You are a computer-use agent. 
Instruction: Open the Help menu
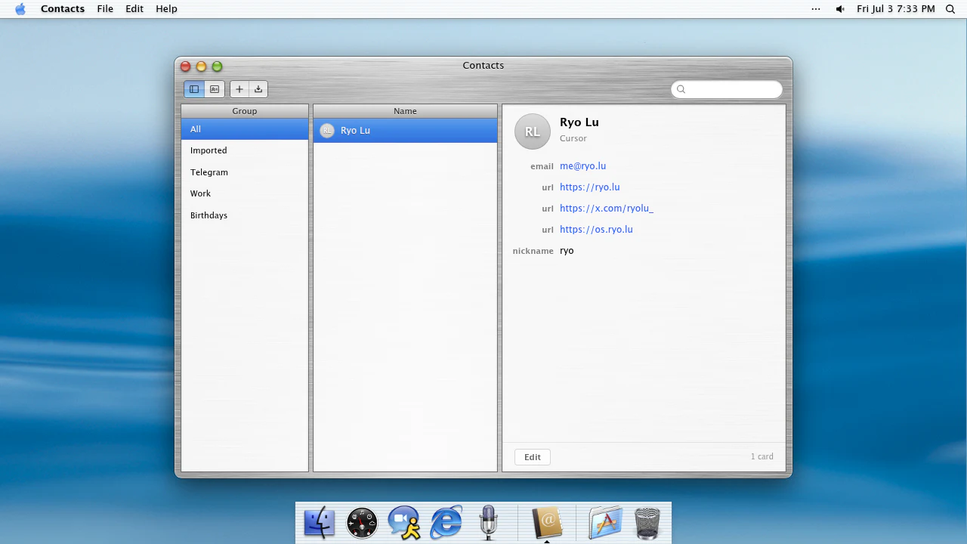pyautogui.click(x=166, y=9)
